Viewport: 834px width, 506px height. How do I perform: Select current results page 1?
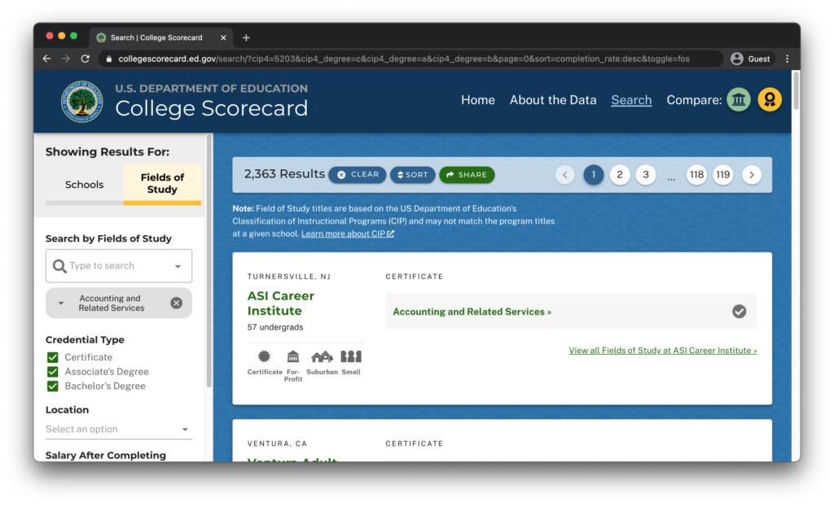[594, 175]
